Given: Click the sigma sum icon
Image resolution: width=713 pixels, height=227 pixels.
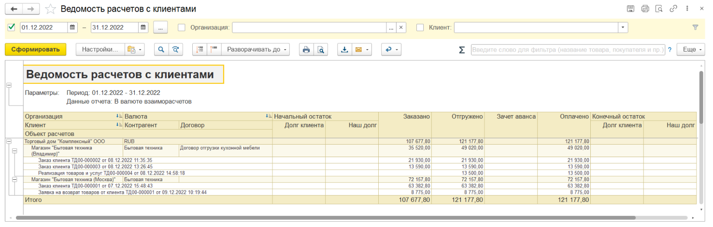Looking at the screenshot, I should tap(461, 50).
